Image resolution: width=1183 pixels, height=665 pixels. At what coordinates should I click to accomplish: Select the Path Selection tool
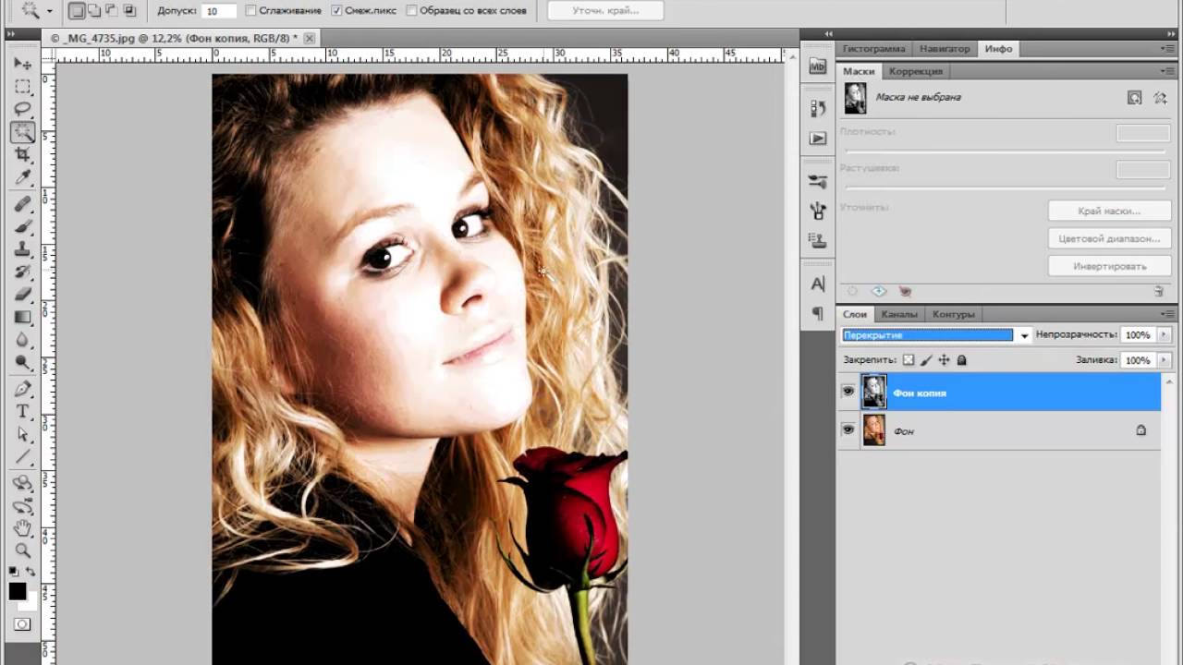coord(23,434)
